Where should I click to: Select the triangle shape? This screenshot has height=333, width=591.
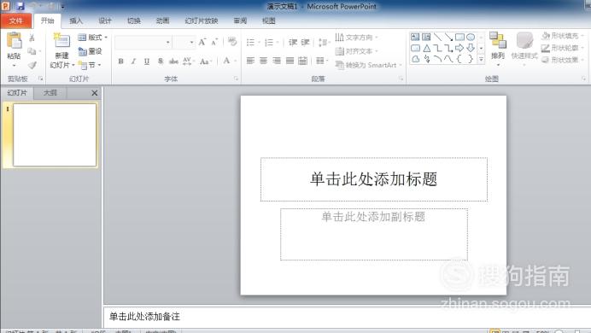pos(427,48)
